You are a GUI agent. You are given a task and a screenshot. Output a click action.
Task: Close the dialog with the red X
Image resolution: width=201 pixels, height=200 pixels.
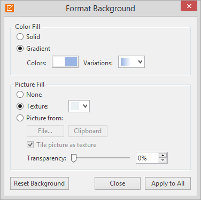(x=189, y=6)
